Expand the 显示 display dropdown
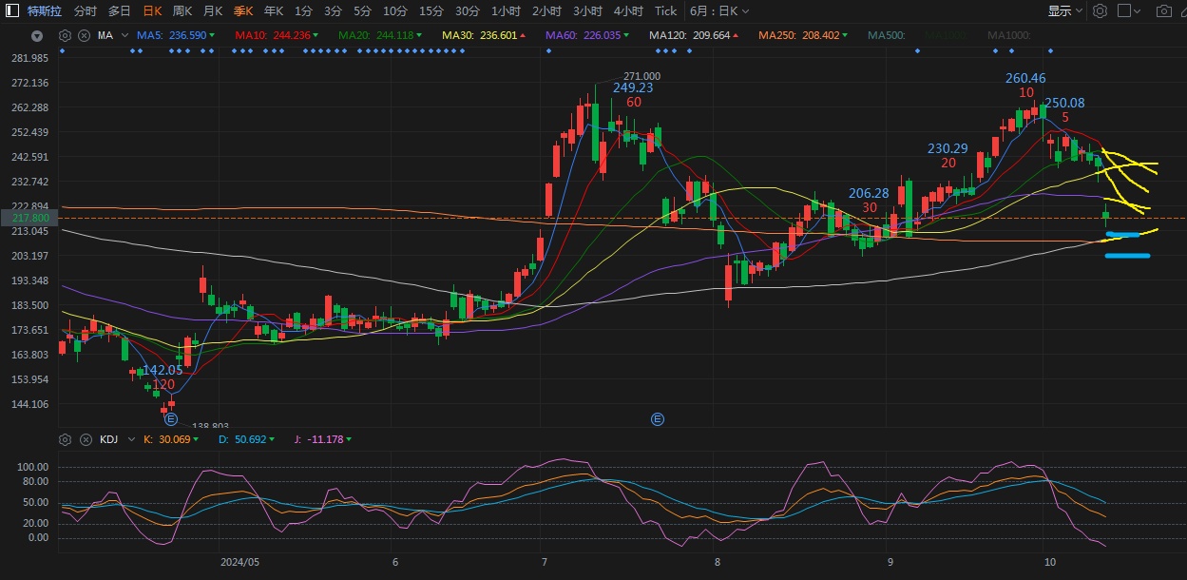1187x580 pixels. click(x=1064, y=11)
